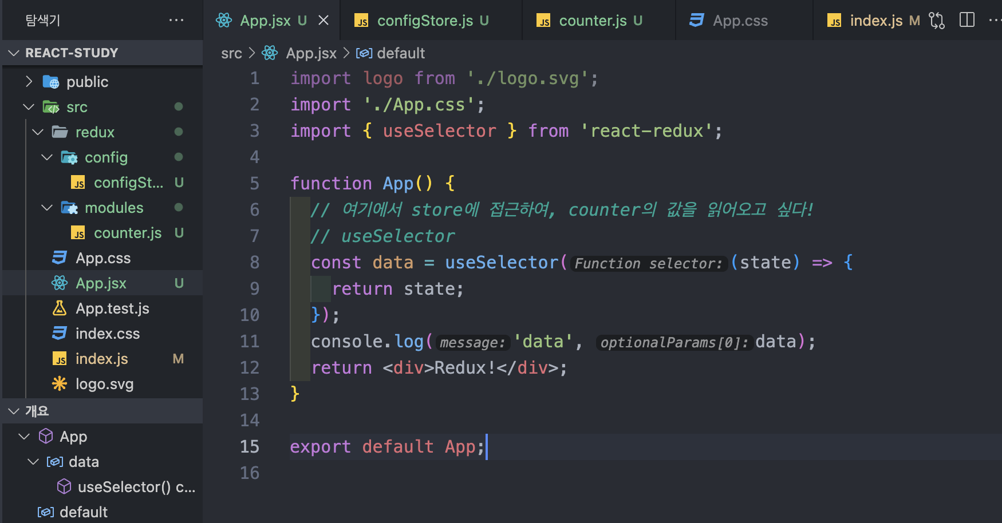Screen dimensions: 1002x523
Task: Click JS icon beside counter.js in explorer
Action: [x=78, y=233]
